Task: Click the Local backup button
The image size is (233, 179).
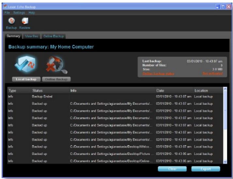Action: tap(26, 79)
